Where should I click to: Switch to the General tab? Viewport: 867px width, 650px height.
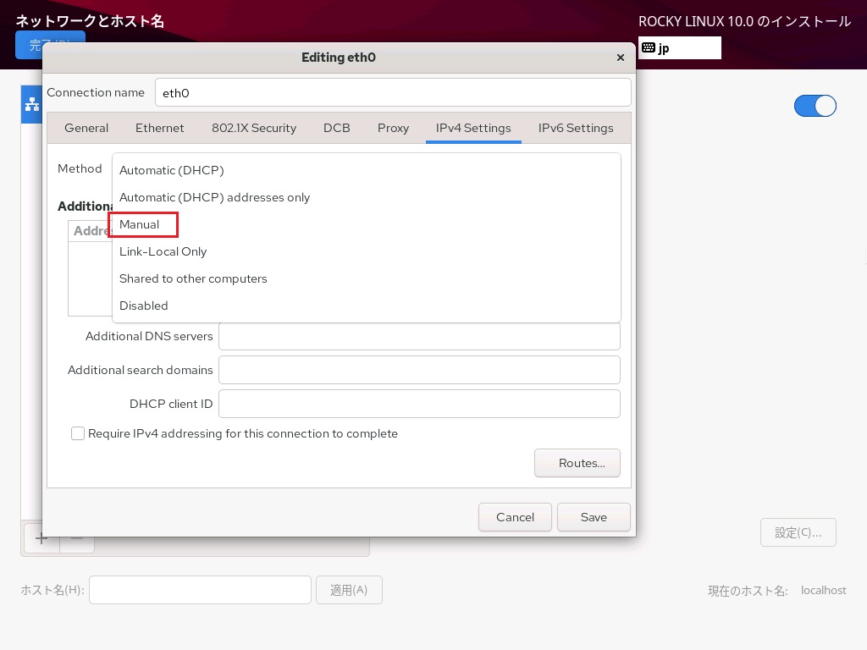point(86,128)
